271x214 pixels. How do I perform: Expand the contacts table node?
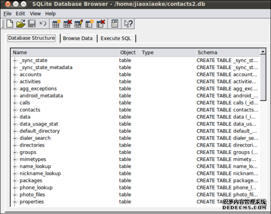(15, 110)
